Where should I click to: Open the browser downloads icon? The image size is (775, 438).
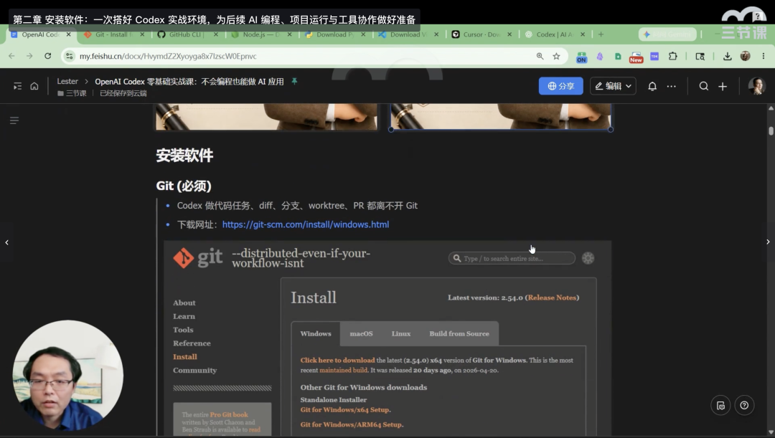(x=727, y=57)
